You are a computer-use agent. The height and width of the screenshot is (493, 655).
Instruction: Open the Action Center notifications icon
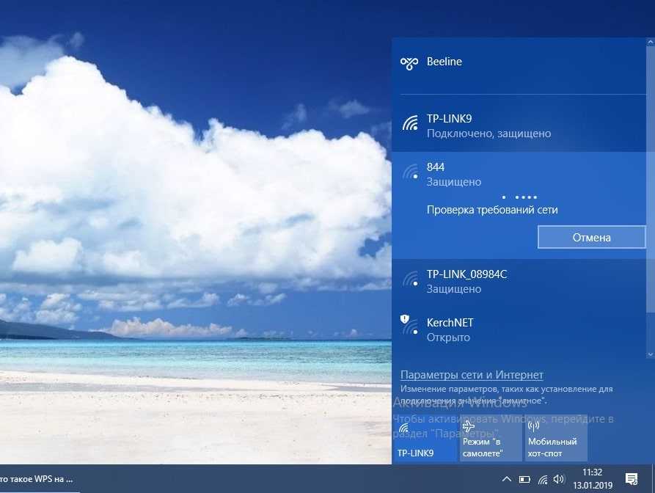631,479
